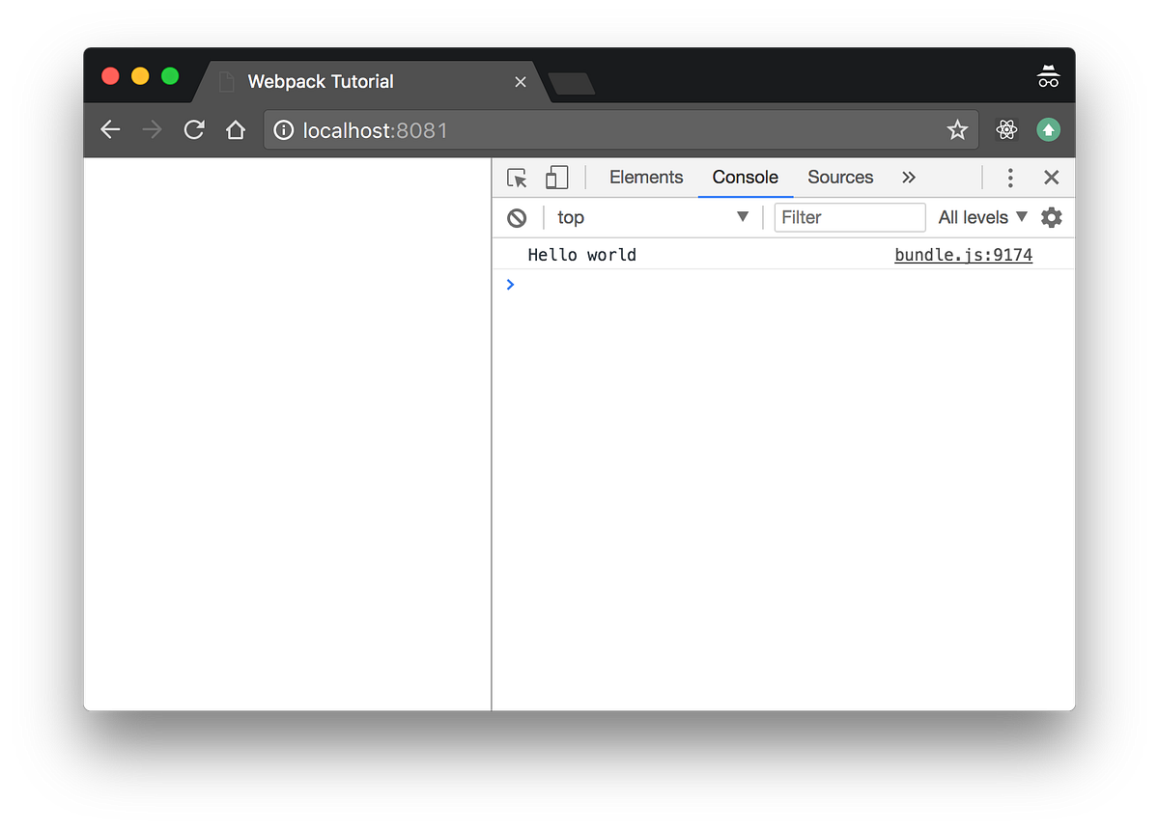1159x830 pixels.
Task: Show more DevTools tabs
Action: [908, 178]
